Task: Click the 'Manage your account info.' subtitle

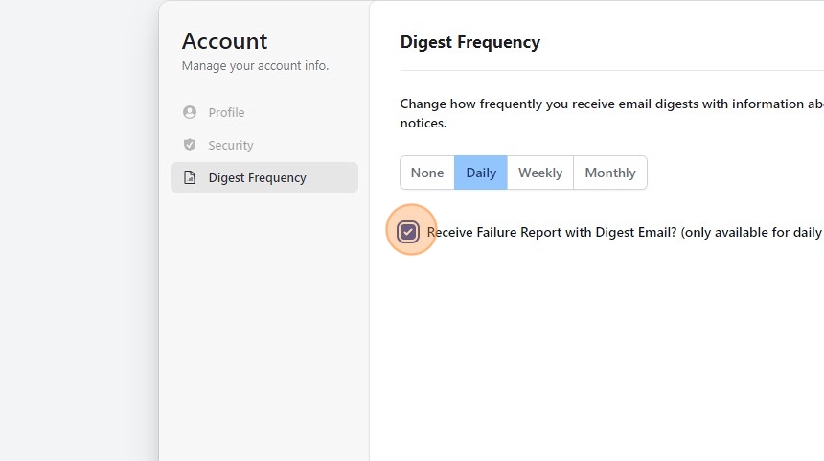Action: pos(255,66)
